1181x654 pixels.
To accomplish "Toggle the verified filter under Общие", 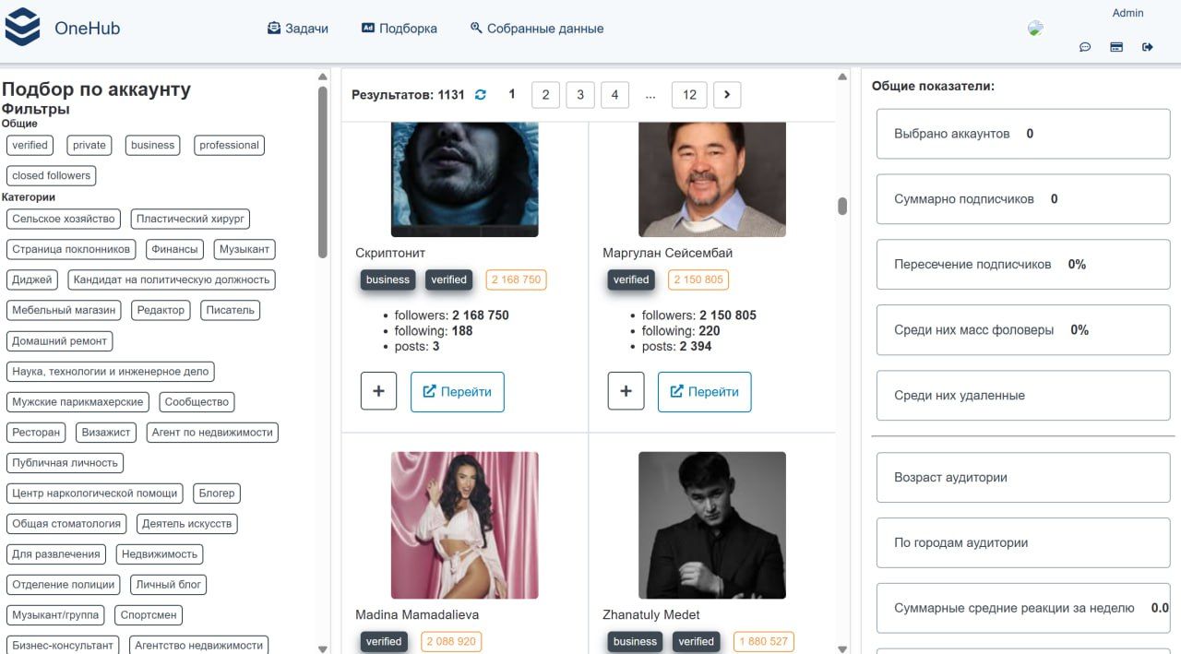I will (x=30, y=145).
